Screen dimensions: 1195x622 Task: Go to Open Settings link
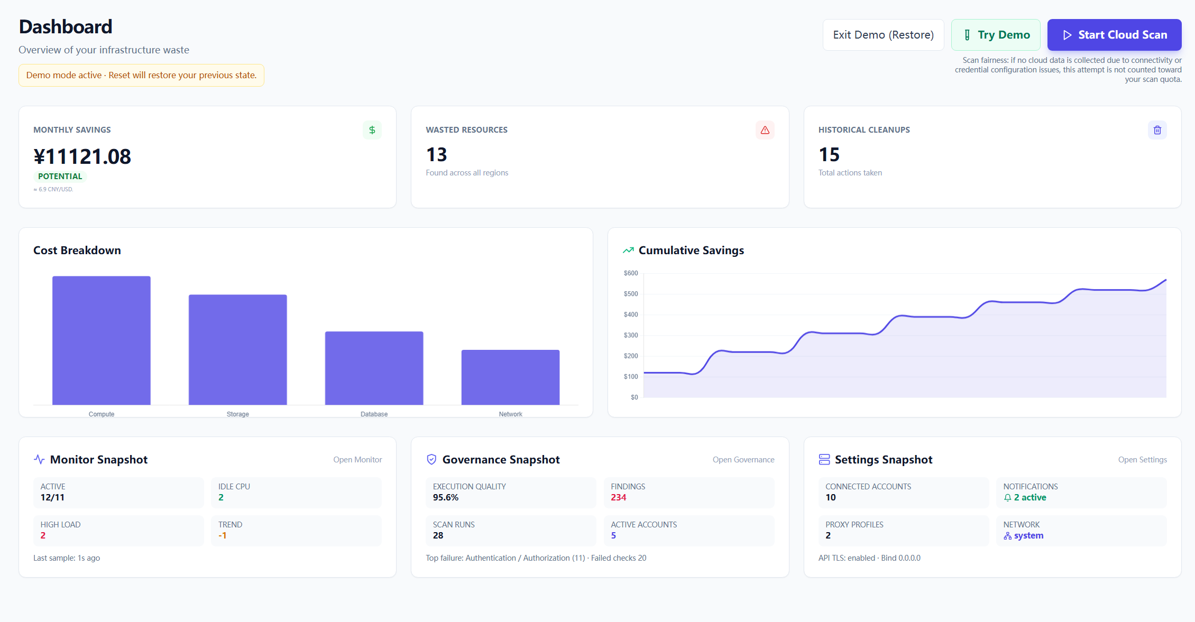[1142, 460]
